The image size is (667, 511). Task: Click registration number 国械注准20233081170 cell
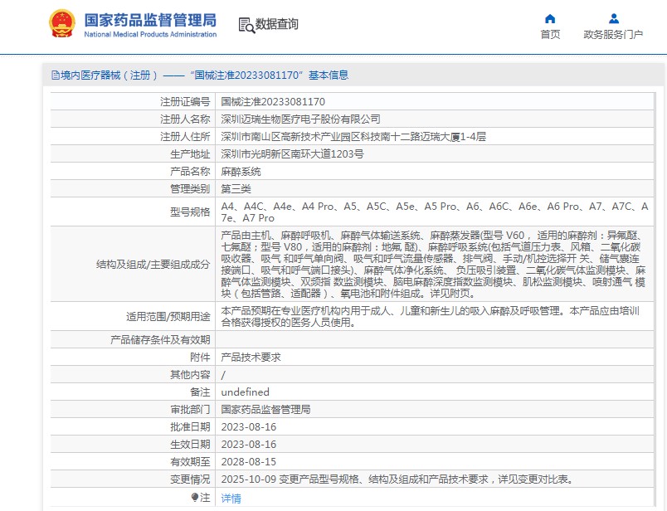click(272, 101)
